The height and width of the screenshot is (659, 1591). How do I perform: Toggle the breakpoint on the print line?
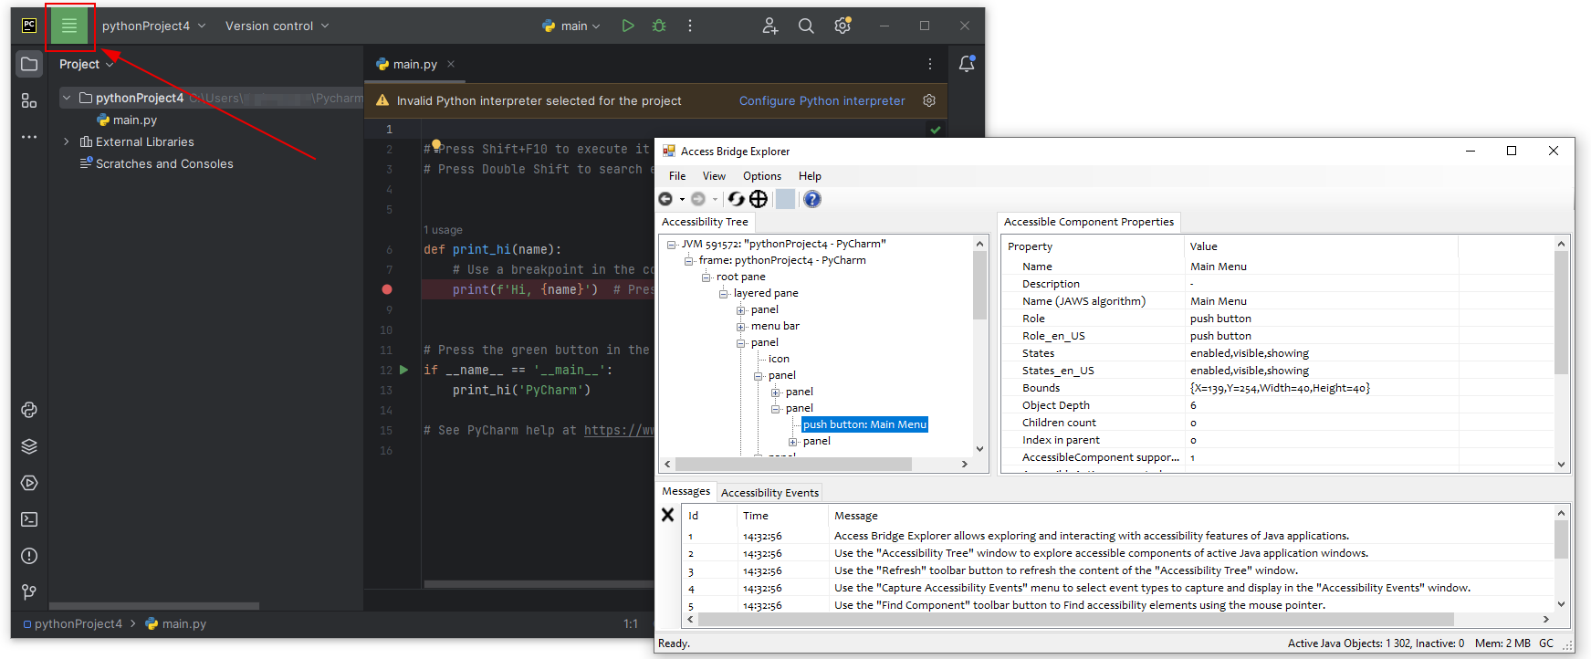[387, 289]
